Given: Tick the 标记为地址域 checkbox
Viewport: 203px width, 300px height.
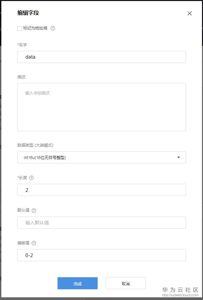Looking at the screenshot, I should pos(20,28).
